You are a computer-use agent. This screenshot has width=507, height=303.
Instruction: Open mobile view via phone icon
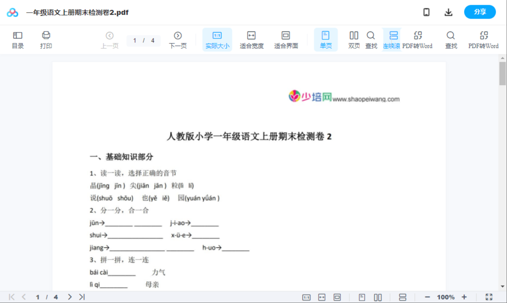point(426,12)
